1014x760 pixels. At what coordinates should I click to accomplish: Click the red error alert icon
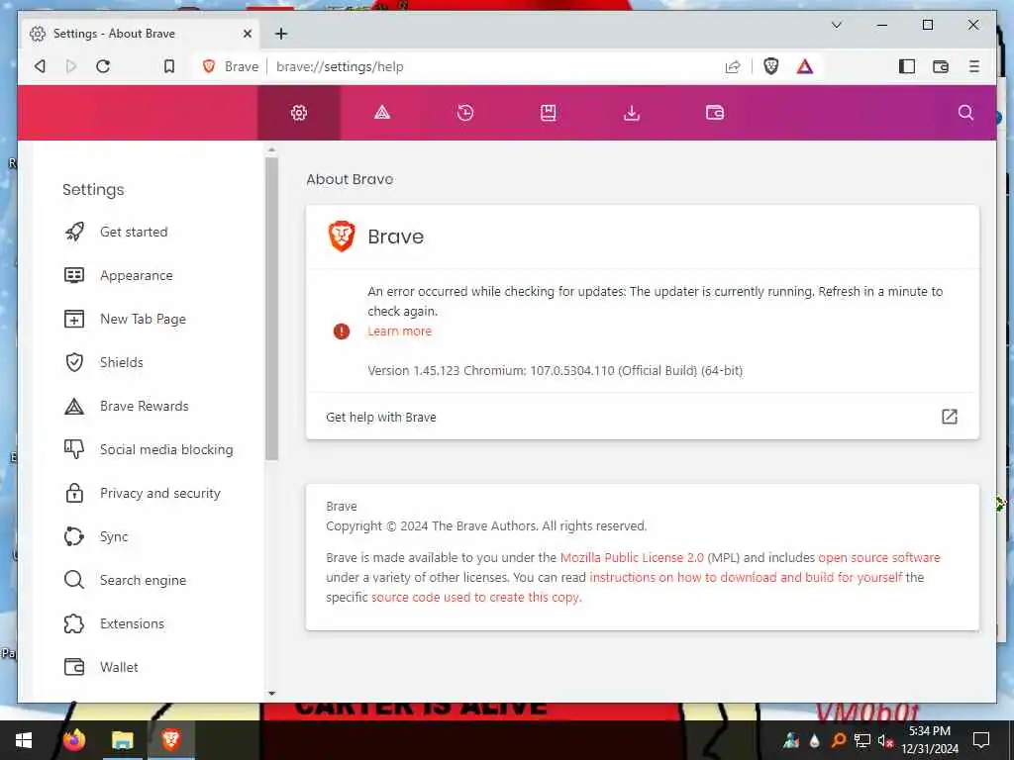click(342, 332)
